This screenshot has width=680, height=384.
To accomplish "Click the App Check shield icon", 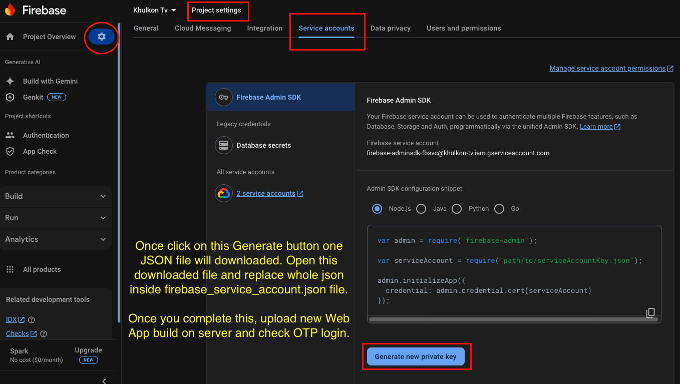I will pyautogui.click(x=10, y=151).
